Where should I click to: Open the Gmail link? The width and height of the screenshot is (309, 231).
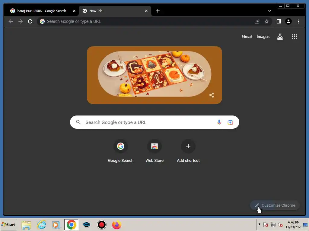pyautogui.click(x=247, y=36)
